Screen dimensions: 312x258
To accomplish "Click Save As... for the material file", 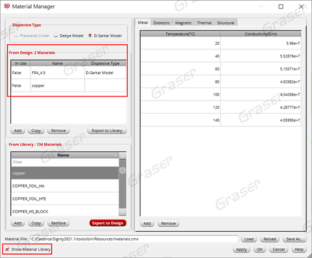I will (294, 239).
